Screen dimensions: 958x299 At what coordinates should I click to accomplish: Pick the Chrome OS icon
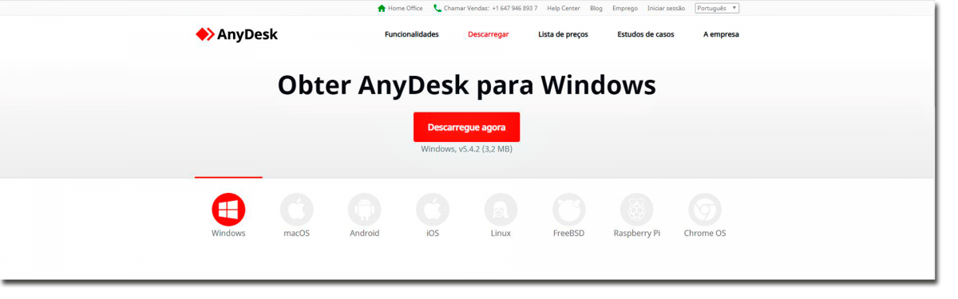click(x=705, y=210)
